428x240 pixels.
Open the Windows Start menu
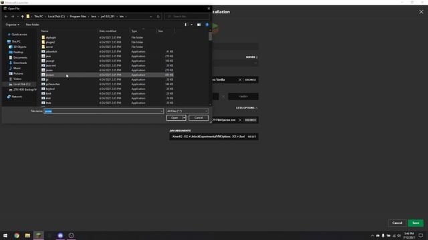(5, 235)
